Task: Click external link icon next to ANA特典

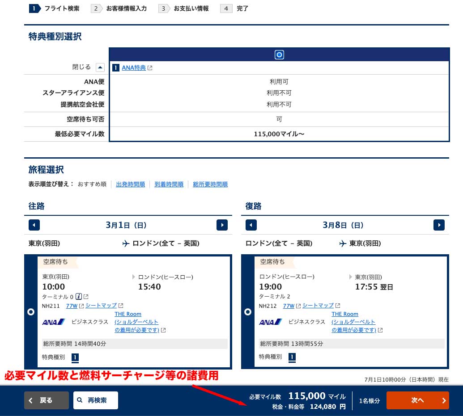Action: coord(150,68)
